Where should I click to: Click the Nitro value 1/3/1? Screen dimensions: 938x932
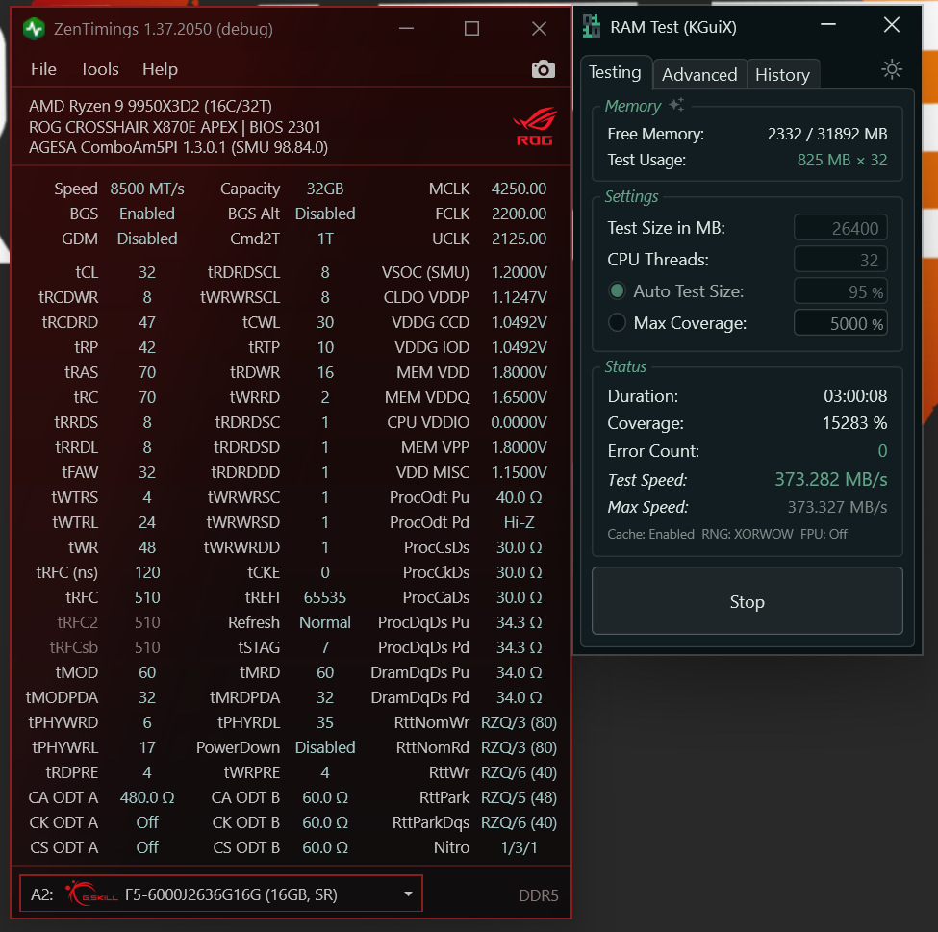[x=519, y=847]
